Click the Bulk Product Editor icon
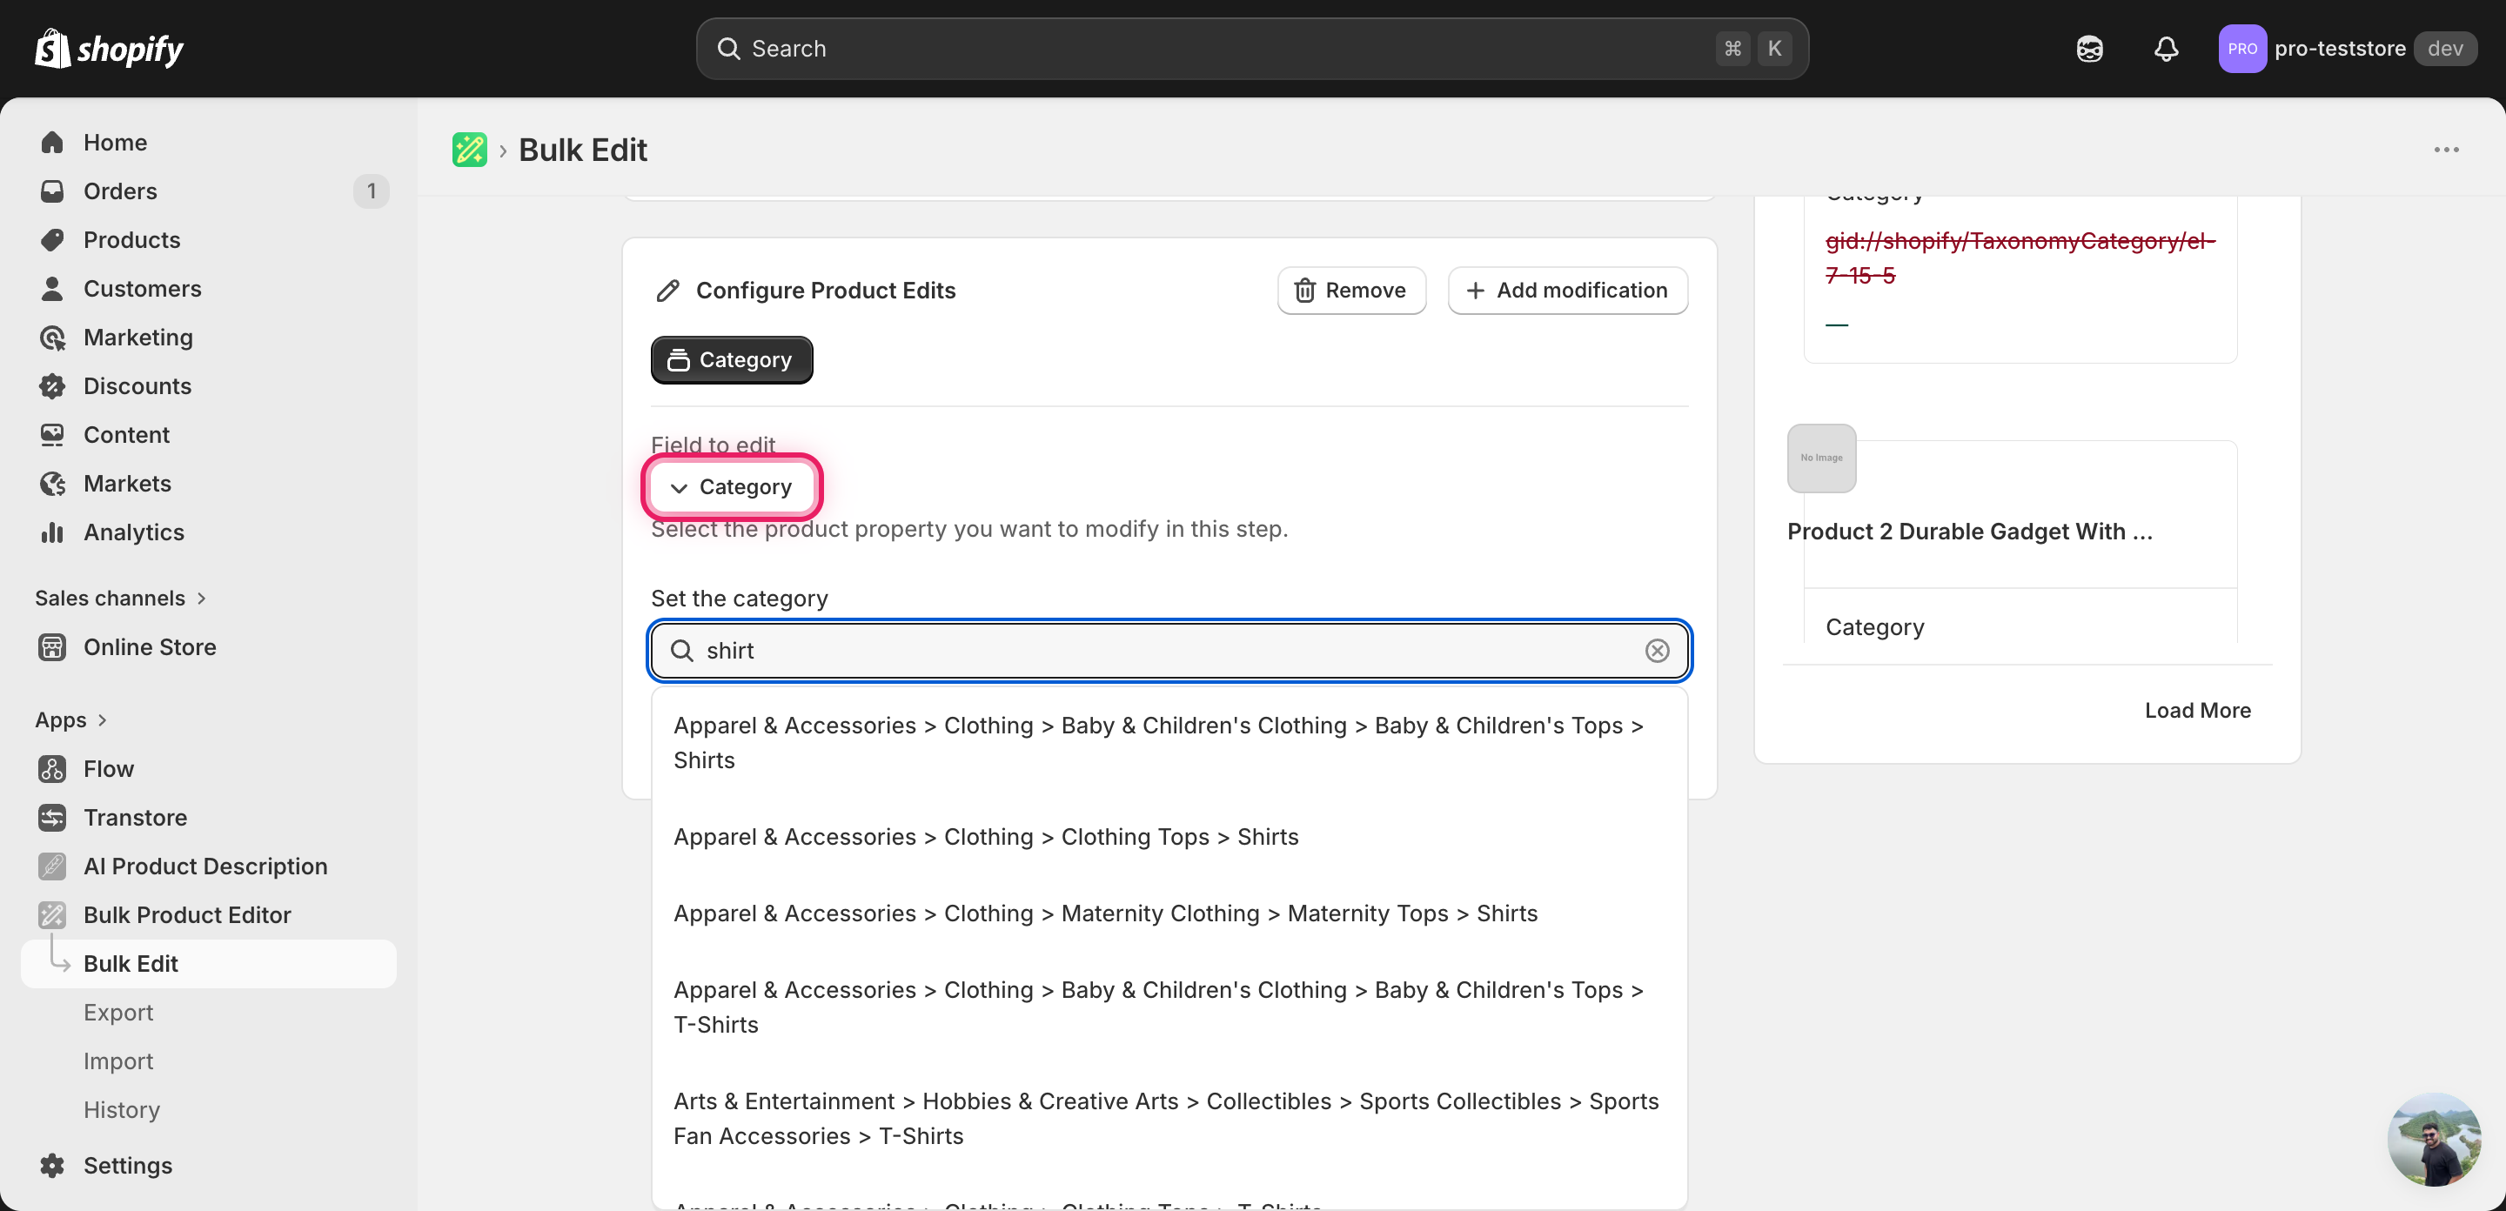Viewport: 2506px width, 1211px height. tap(51, 913)
